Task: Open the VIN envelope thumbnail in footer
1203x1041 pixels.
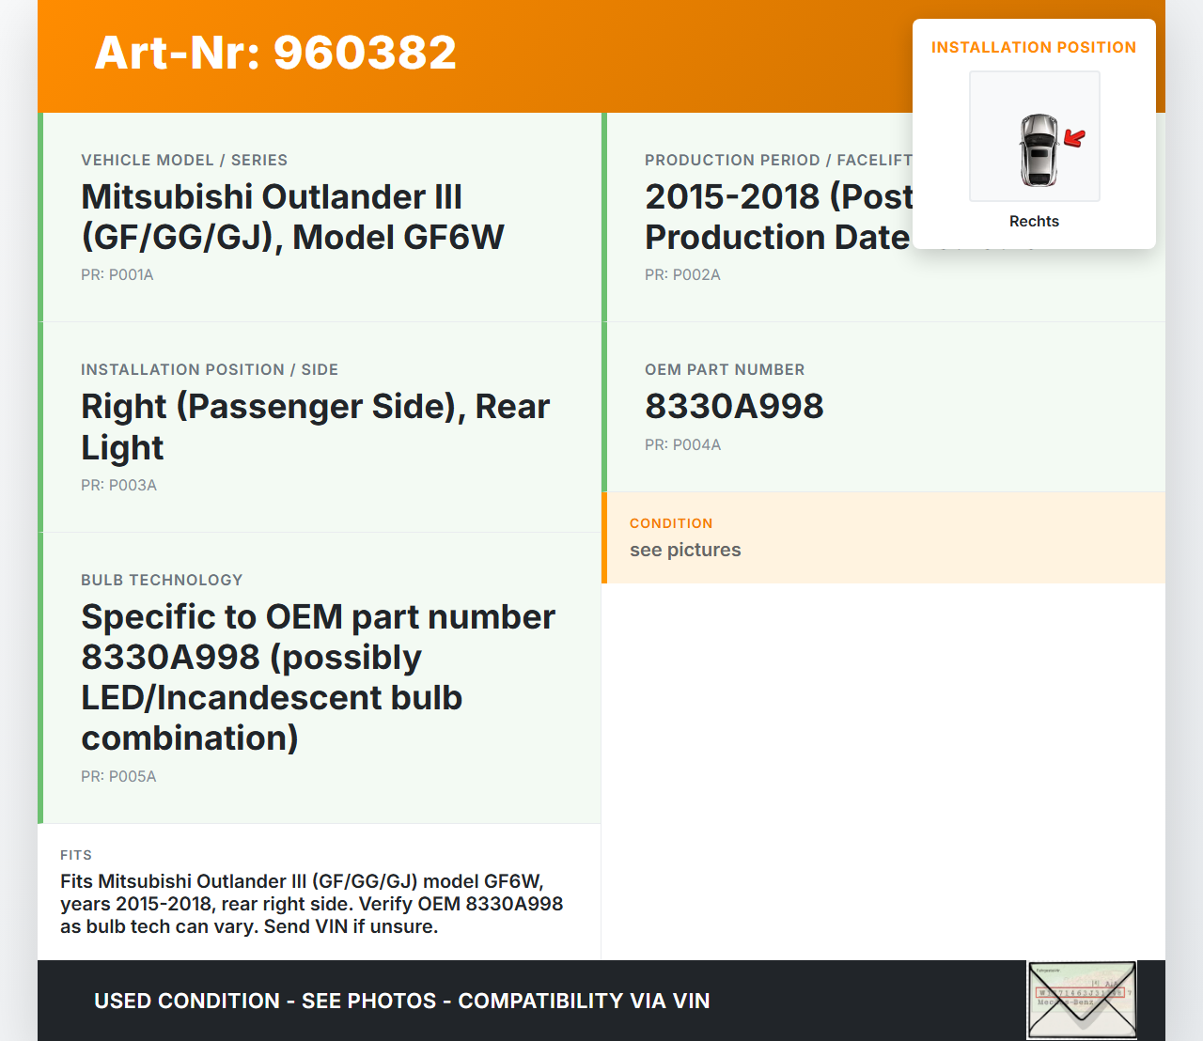Action: click(x=1082, y=1000)
